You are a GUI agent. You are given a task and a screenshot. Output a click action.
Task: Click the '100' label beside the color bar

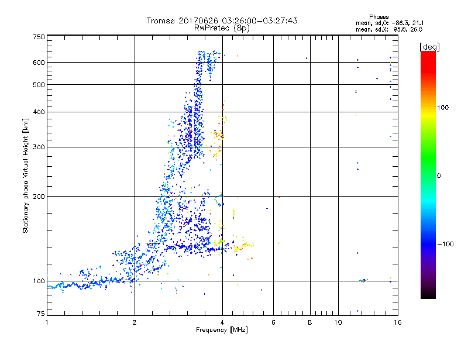point(443,108)
